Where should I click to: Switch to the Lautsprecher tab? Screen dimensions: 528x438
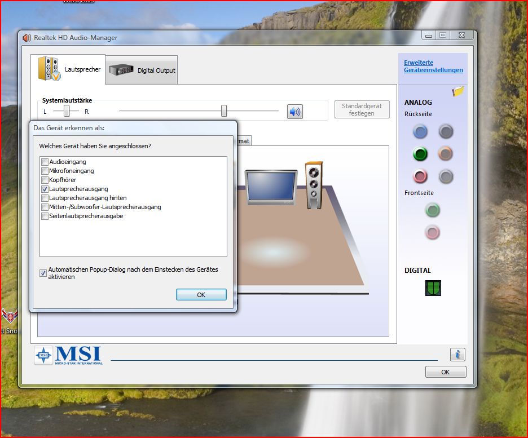click(68, 69)
